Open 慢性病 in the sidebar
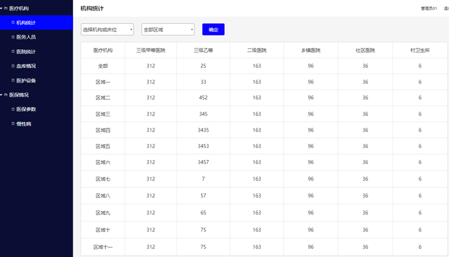The width and height of the screenshot is (449, 257). click(24, 124)
